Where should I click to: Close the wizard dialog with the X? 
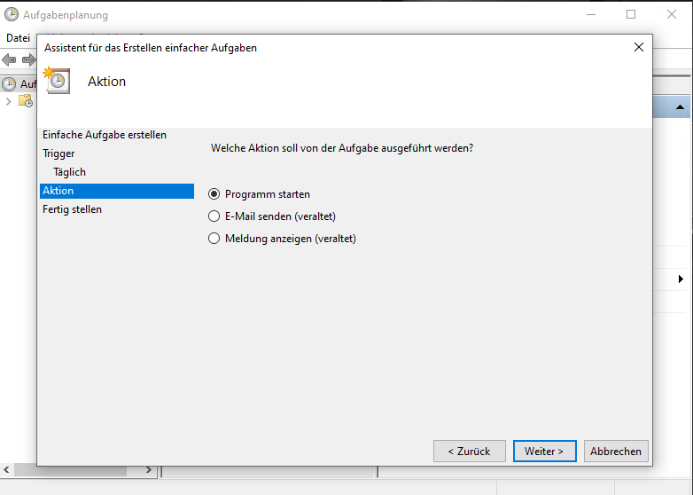[639, 47]
